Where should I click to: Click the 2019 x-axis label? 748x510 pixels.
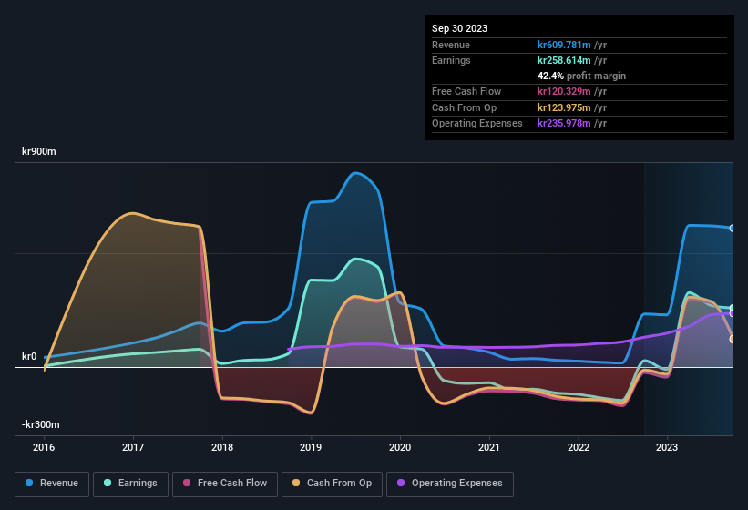pyautogui.click(x=311, y=447)
